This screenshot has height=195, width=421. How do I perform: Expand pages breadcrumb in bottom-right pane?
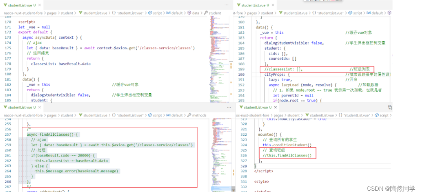(278, 115)
